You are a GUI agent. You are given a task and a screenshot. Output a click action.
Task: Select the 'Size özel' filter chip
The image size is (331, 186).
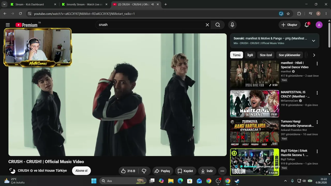coord(266,55)
